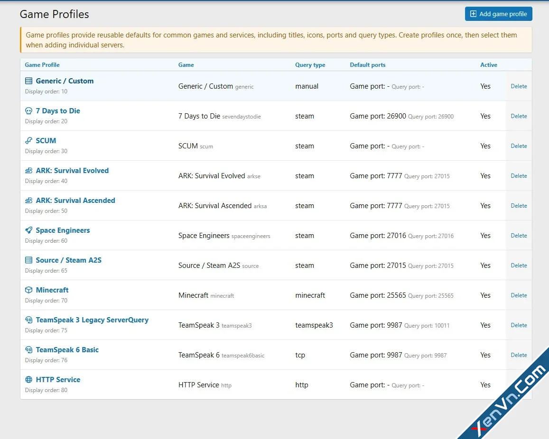The height and width of the screenshot is (439, 549).
Task: Click the plus icon in Add game profile
Action: (473, 14)
